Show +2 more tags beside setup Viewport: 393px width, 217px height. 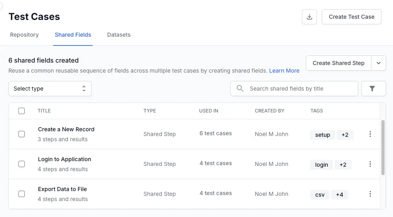click(345, 135)
